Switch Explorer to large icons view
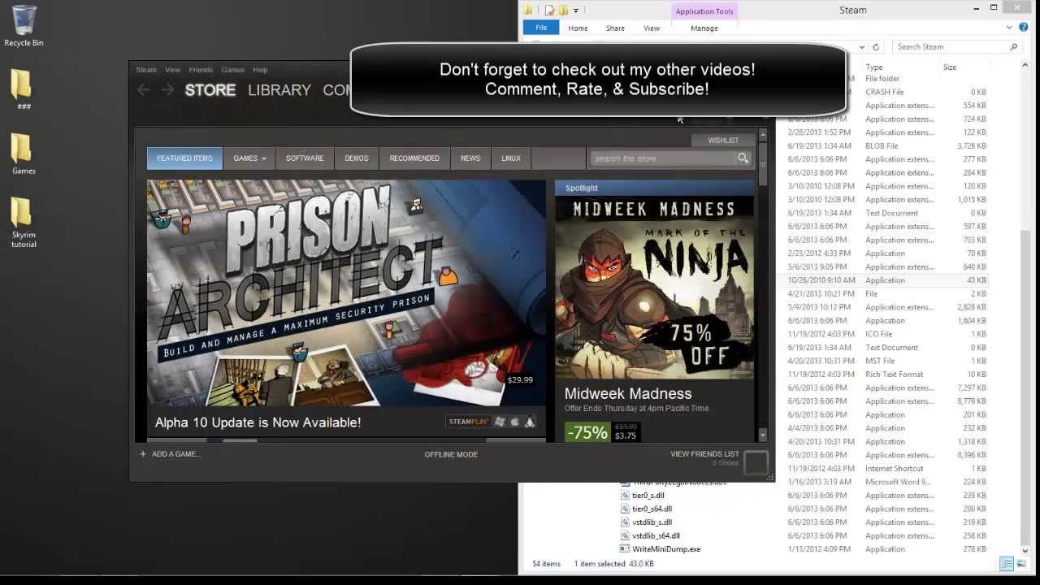 point(1020,564)
